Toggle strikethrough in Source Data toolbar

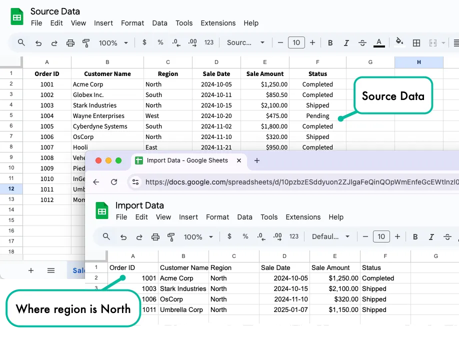point(362,43)
